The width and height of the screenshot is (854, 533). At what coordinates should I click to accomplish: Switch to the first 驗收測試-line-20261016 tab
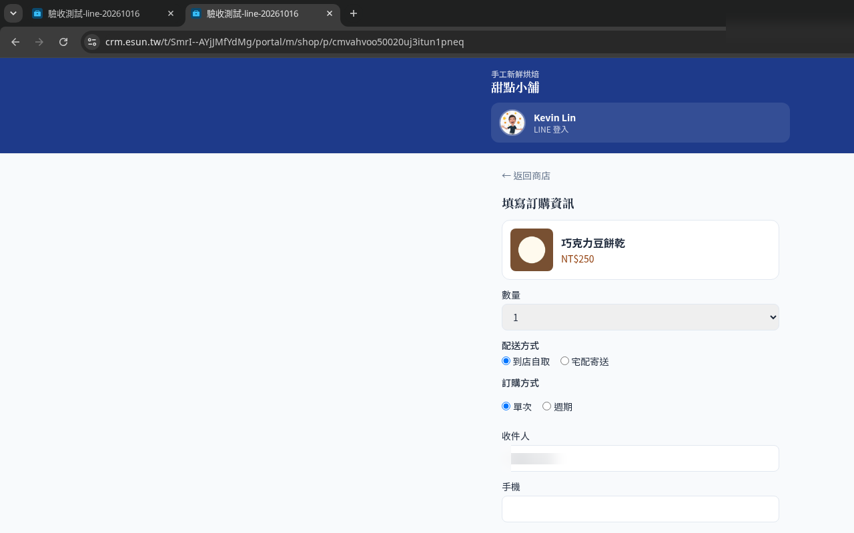click(x=103, y=13)
